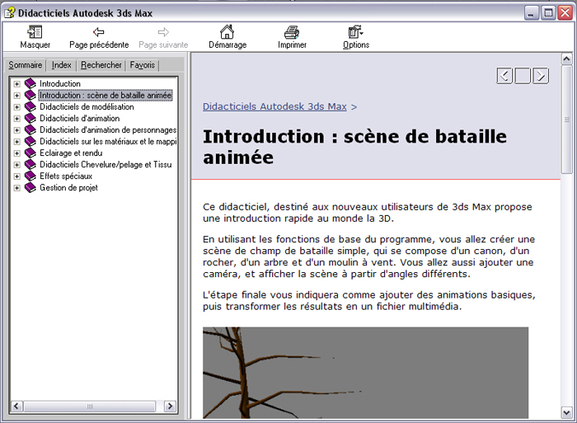
Task: Open the Favoris tab
Action: [142, 65]
